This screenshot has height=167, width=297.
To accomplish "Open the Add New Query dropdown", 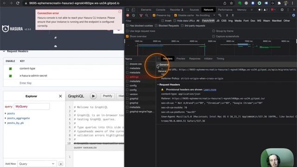I will tap(37, 164).
